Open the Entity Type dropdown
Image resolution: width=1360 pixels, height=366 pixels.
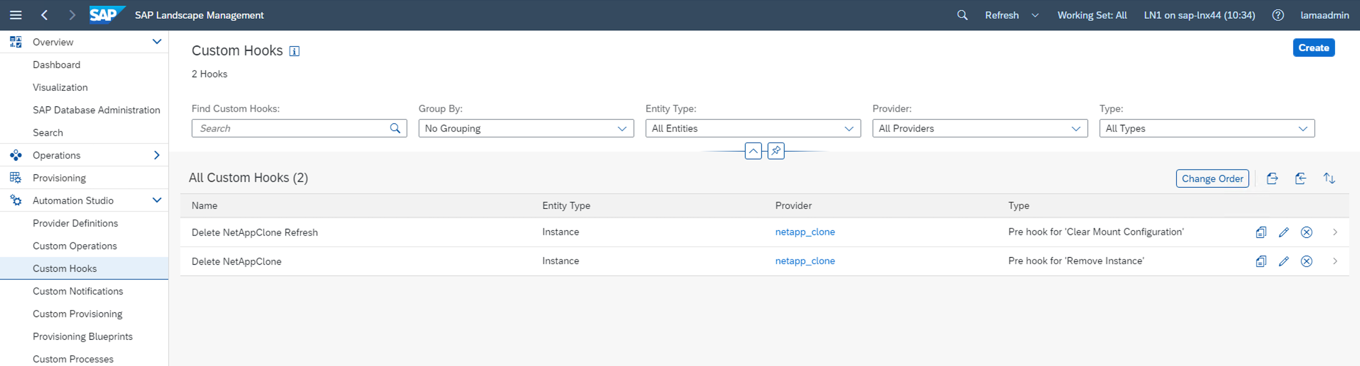click(x=753, y=129)
